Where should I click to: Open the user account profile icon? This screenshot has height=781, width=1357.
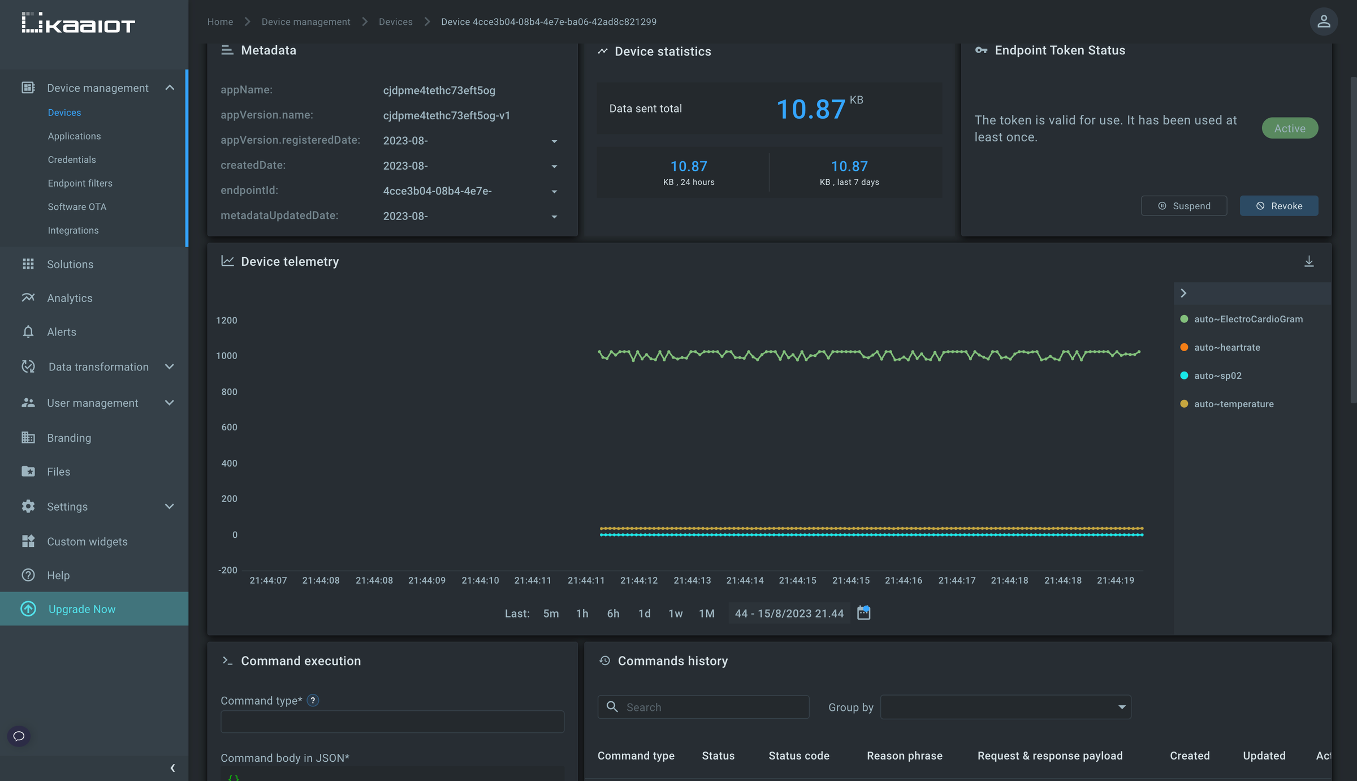coord(1324,21)
